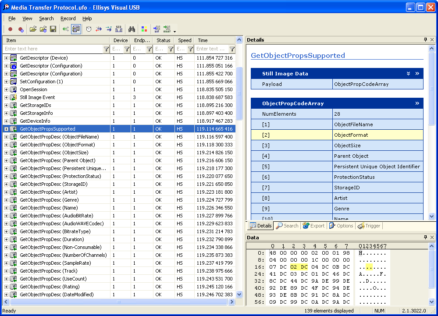Switch to the Export tab
Viewport: 438px width, 316px height.
[313, 226]
